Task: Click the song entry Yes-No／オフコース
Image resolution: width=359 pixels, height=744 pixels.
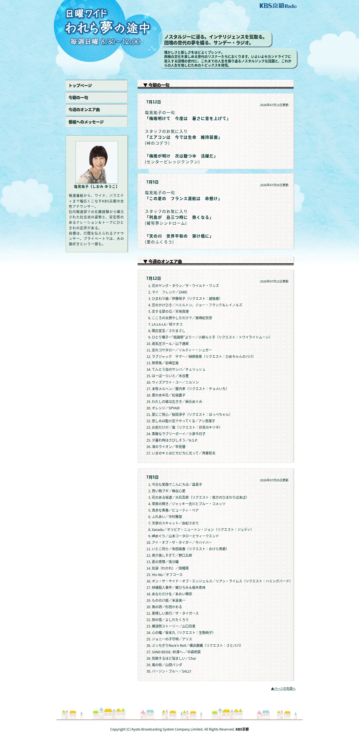Action: [167, 575]
